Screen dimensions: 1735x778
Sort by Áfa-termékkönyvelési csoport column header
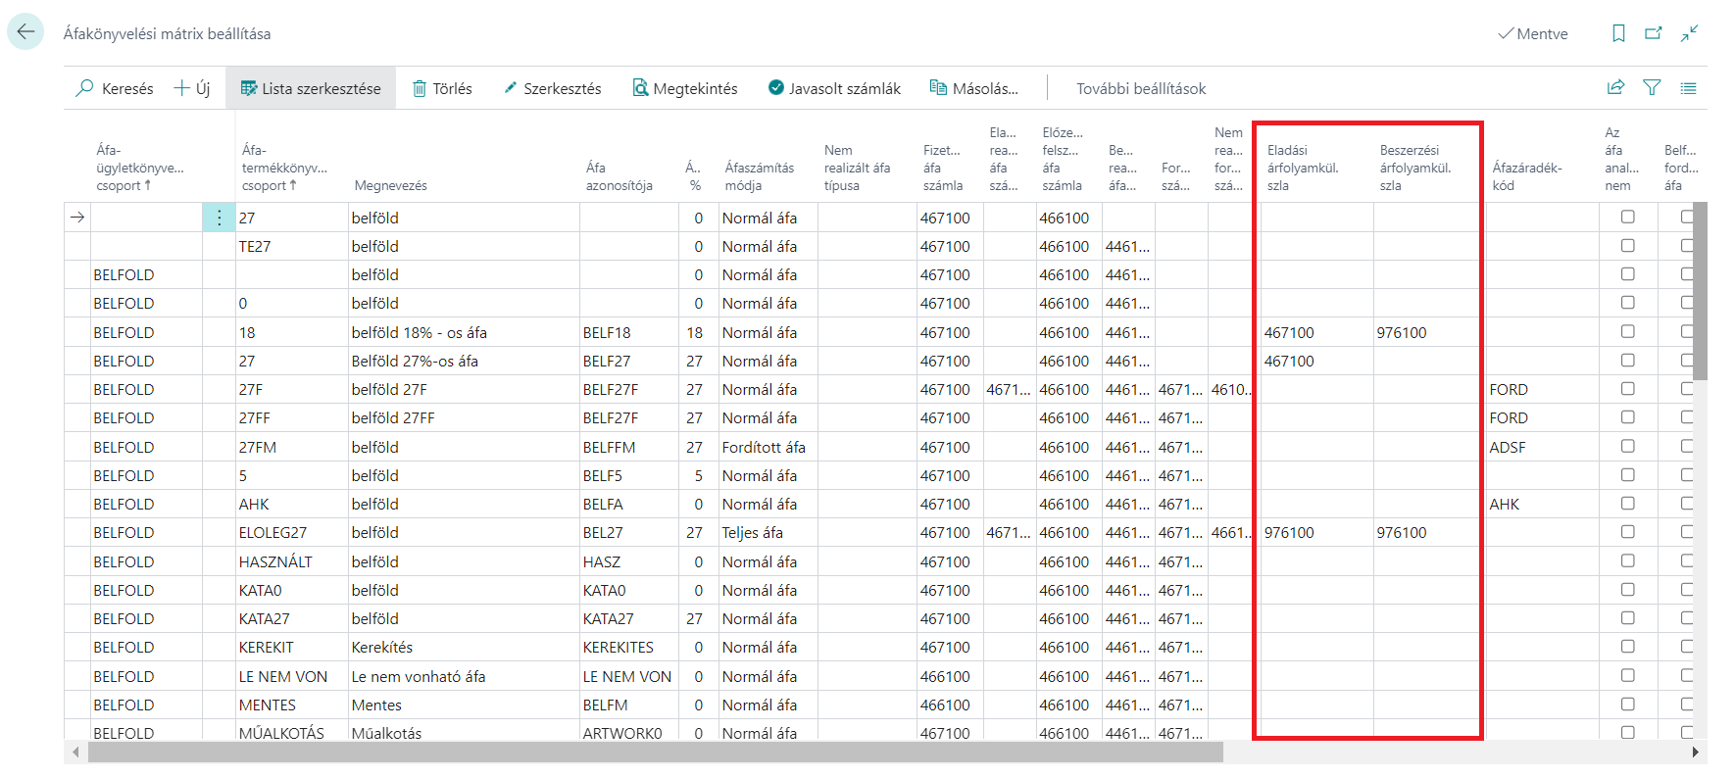point(284,168)
